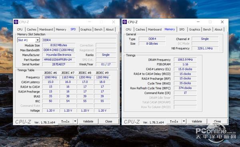The height and width of the screenshot is (147, 240).
Task: Select Memory tab in right window
Action: 170,29
